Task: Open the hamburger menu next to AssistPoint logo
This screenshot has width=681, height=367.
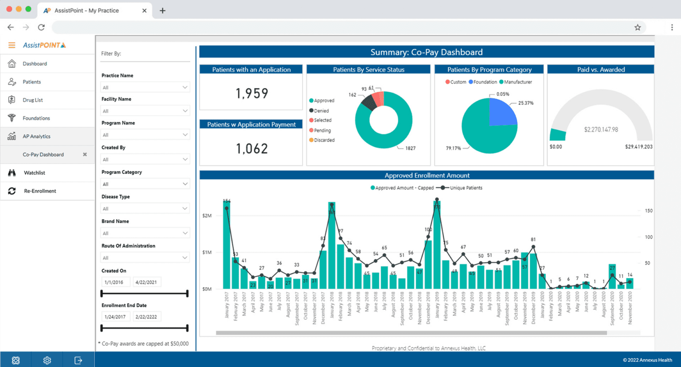Action: coord(12,45)
